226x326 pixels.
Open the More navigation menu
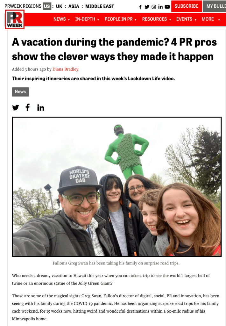point(211,19)
